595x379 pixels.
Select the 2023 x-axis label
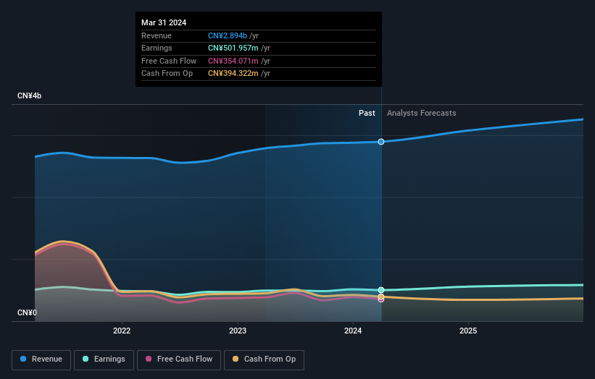click(238, 331)
